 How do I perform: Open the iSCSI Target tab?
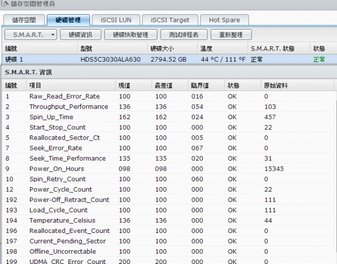pos(170,20)
